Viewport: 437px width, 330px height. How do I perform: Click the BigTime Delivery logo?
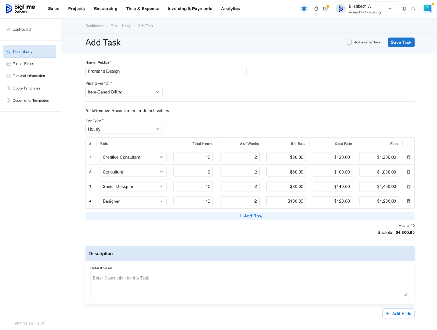click(x=21, y=9)
